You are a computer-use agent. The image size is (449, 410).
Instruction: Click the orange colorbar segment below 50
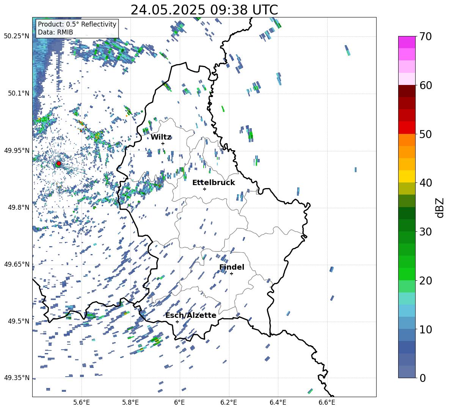407,140
